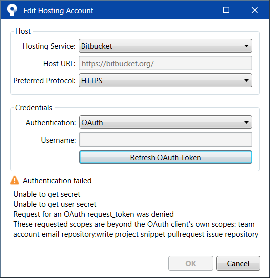Close the Edit Hosting Account dialog
The image size is (270, 278).
tap(255, 10)
